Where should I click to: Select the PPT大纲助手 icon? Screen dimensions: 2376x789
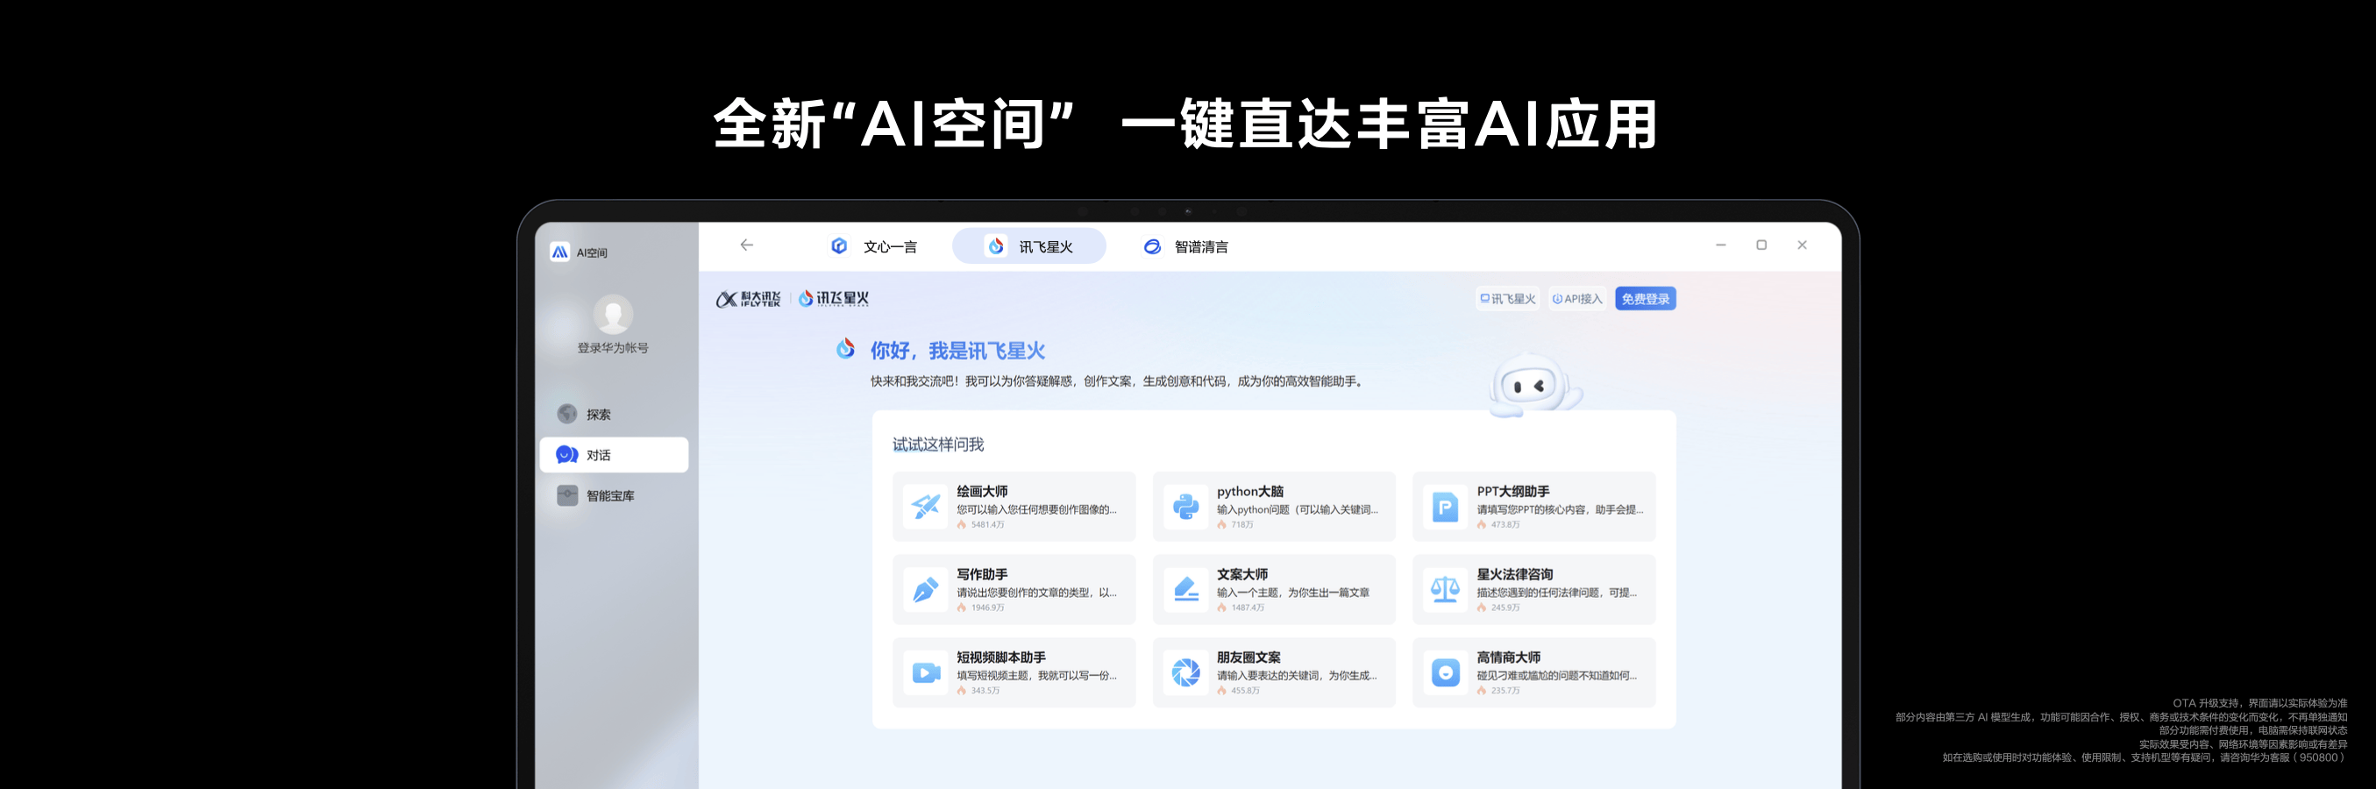(1444, 507)
